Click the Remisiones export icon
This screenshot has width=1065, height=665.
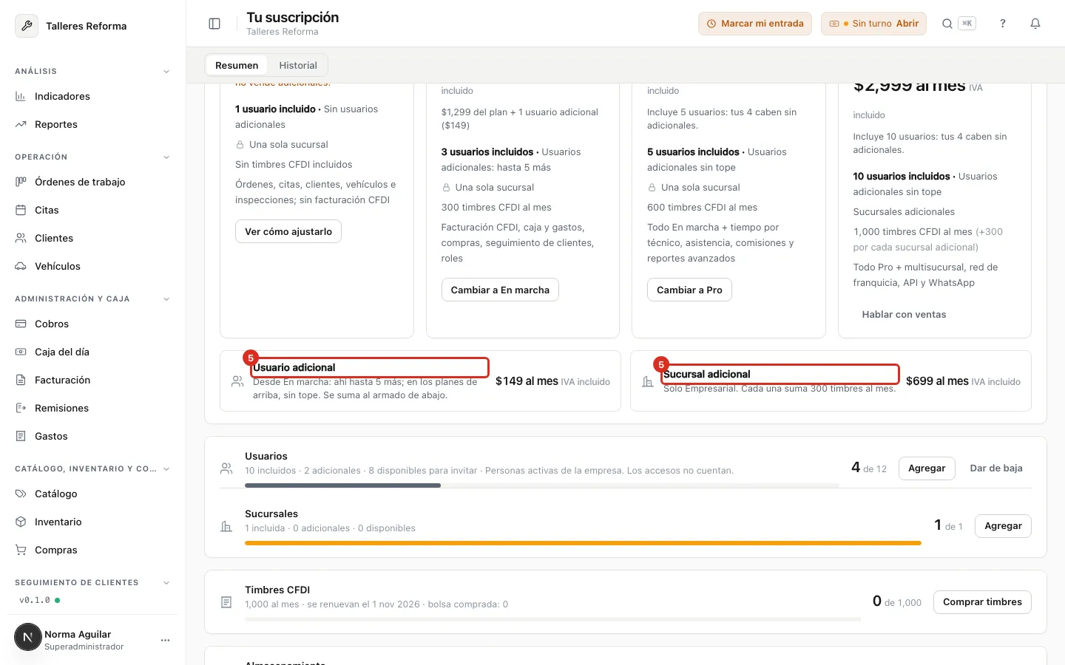click(21, 408)
